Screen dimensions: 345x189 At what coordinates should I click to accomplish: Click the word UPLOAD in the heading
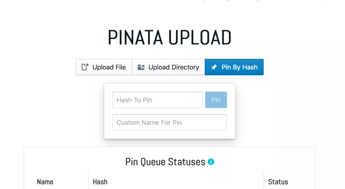click(200, 38)
